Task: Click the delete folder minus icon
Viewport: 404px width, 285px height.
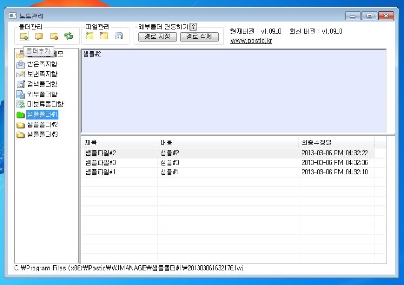Action: (54, 37)
